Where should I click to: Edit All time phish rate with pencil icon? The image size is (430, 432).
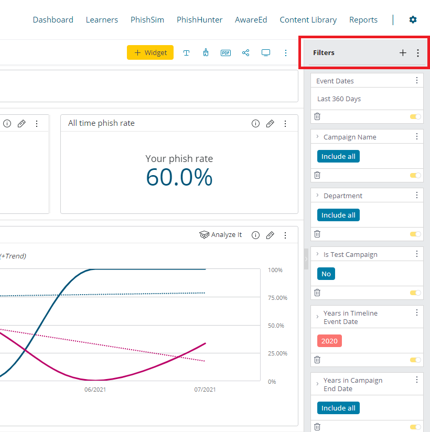[270, 123]
